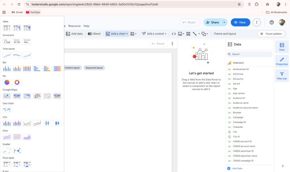Click the blue View button
The image size is (290, 172).
click(240, 22)
